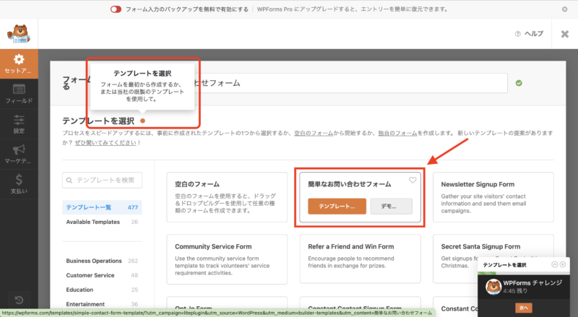Click the revisions history icon in sidebar

click(19, 300)
